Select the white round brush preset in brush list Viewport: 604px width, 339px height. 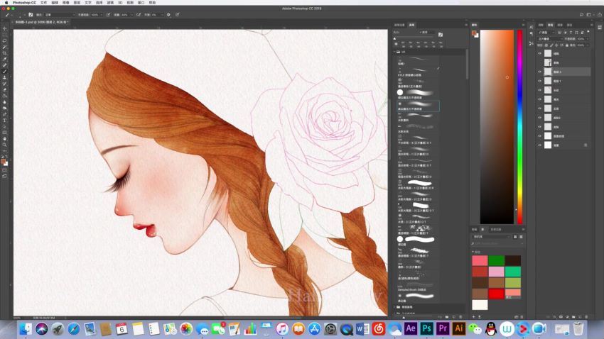tap(400, 92)
